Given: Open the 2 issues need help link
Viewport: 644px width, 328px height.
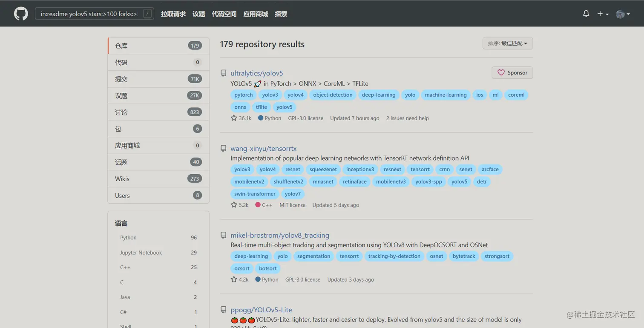Looking at the screenshot, I should (x=408, y=118).
